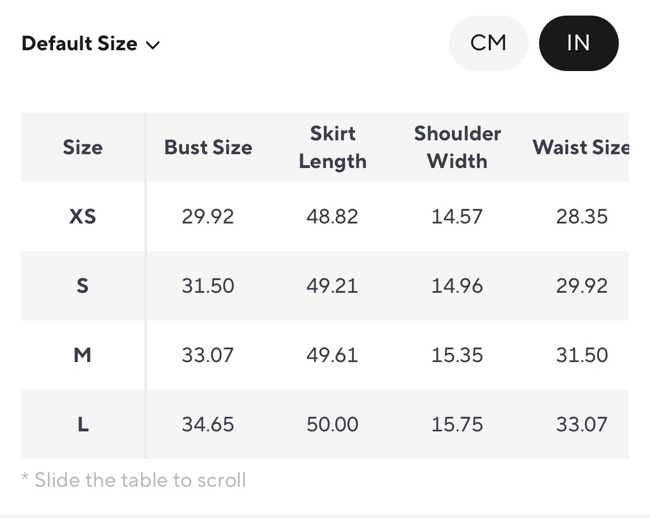Click the 'Slide the table to scroll' note
Image resolution: width=650 pixels, height=518 pixels.
134,480
